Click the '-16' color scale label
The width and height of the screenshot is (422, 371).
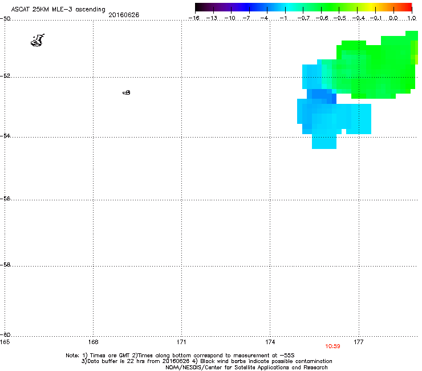[x=194, y=18]
